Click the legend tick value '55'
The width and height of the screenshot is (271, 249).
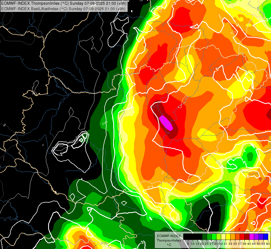click(264, 244)
